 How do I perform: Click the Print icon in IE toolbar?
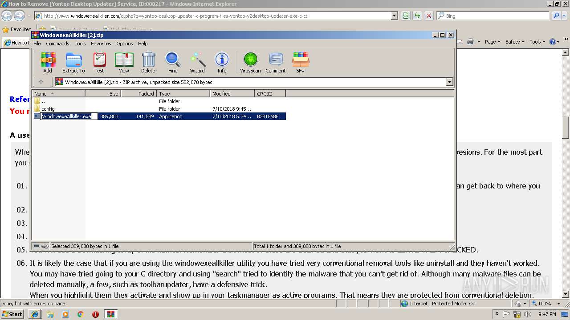click(471, 42)
